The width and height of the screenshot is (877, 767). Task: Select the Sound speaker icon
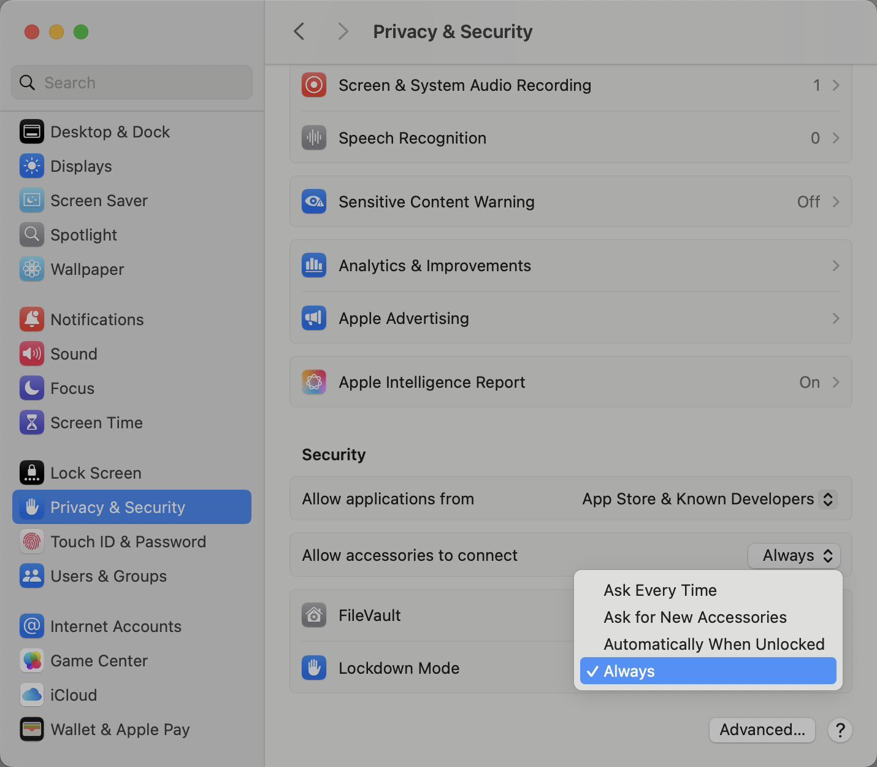pos(32,354)
